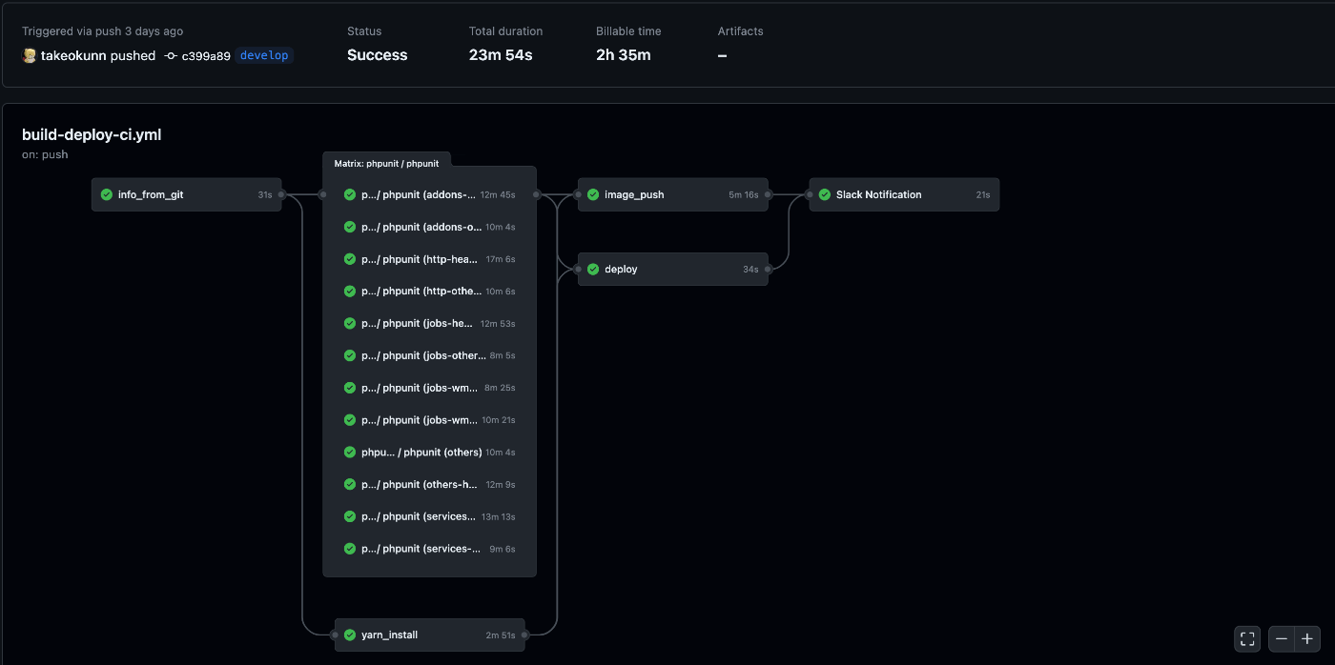
Task: Click the '2h 35m' billable time value
Action: pos(624,55)
